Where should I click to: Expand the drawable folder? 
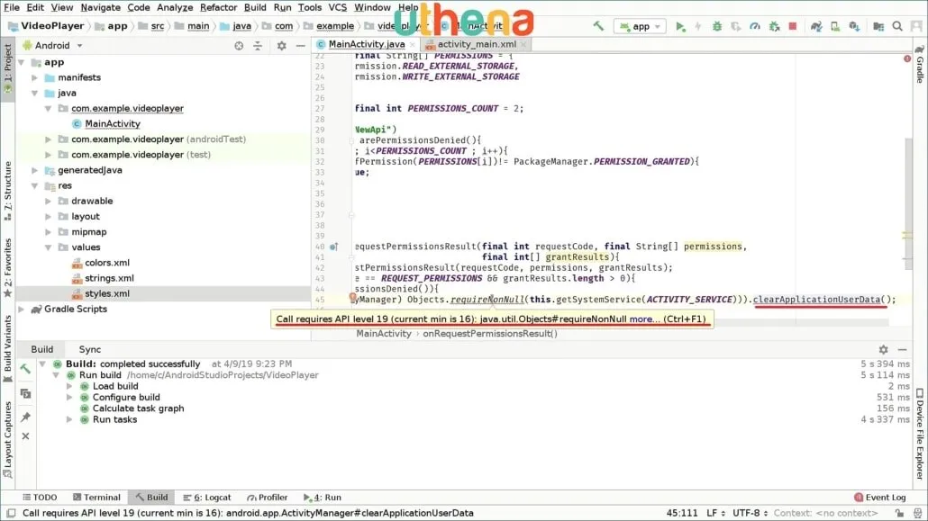click(49, 201)
